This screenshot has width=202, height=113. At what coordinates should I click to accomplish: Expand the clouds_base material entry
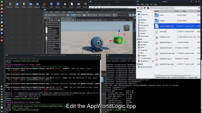[x=45, y=34]
